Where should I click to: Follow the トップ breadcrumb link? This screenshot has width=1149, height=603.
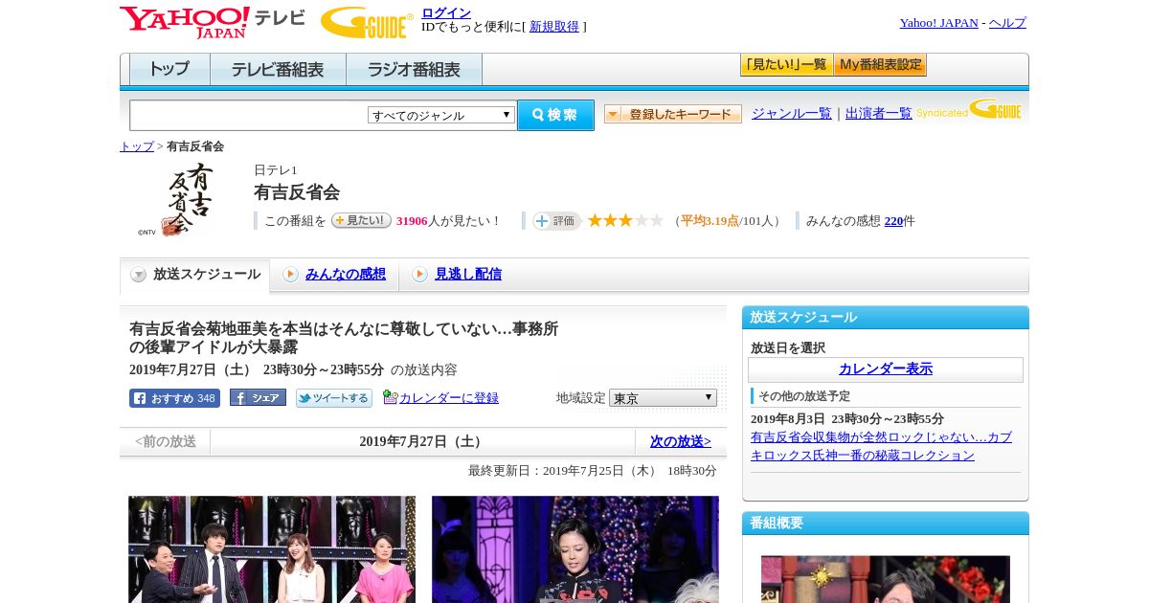137,146
